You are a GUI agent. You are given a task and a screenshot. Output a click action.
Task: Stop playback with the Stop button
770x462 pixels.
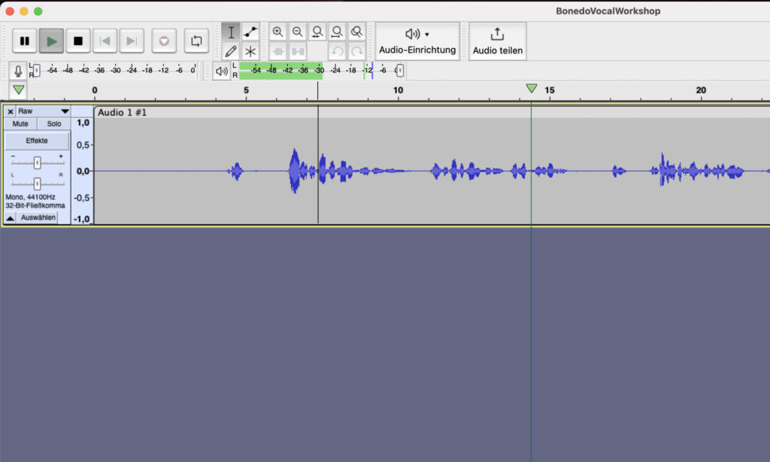78,41
